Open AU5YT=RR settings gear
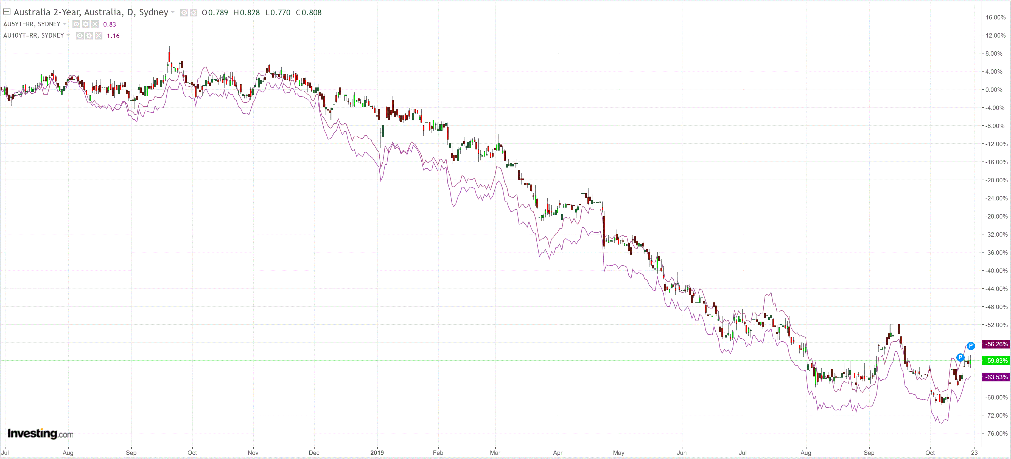Viewport: 1011px width, 459px height. 86,24
